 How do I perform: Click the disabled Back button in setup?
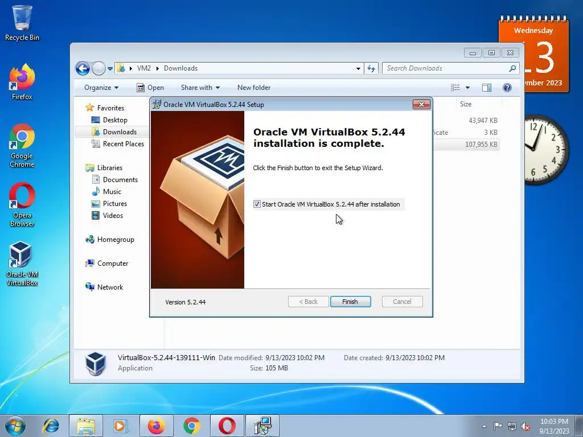tap(308, 302)
